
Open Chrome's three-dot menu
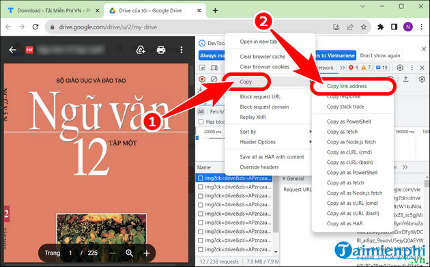[422, 27]
